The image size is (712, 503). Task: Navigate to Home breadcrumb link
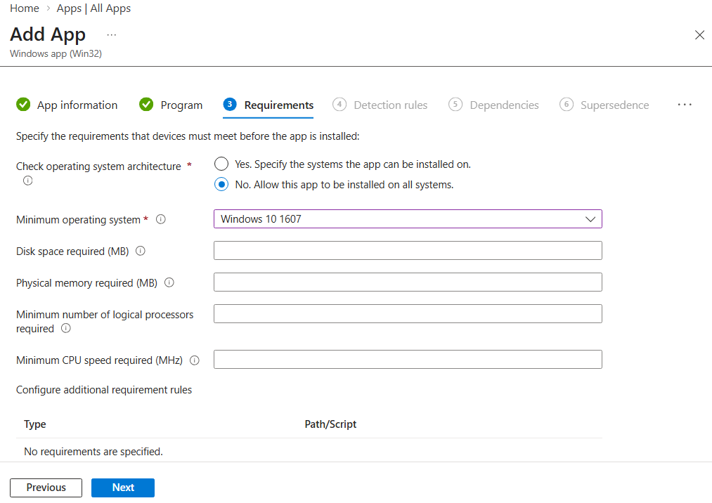tap(25, 8)
